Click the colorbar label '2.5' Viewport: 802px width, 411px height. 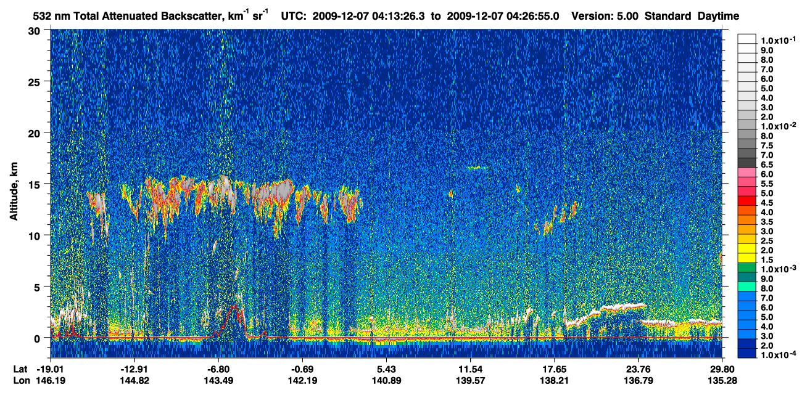pyautogui.click(x=767, y=241)
